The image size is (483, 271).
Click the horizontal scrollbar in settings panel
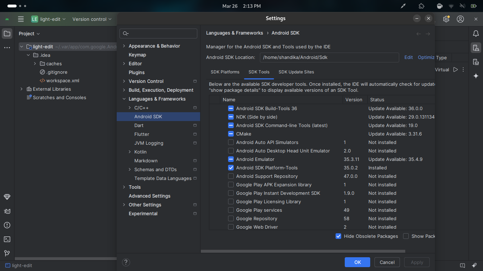303,251
